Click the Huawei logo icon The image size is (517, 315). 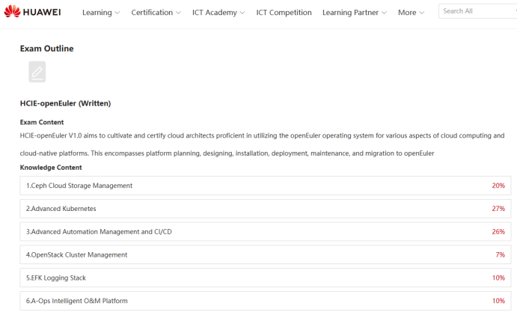click(x=13, y=12)
